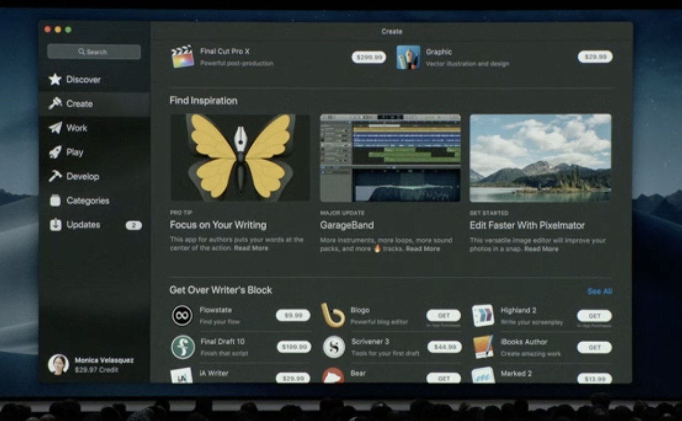The image size is (682, 421).
Task: Click Get Over Writer's Block heading
Action: [x=221, y=290]
